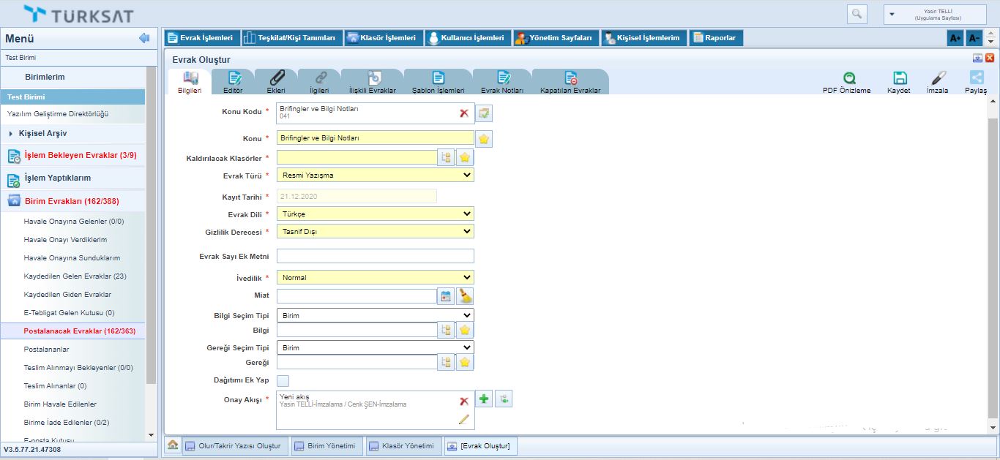Expand the Gizlilik Derecesi dropdown

pyautogui.click(x=376, y=231)
